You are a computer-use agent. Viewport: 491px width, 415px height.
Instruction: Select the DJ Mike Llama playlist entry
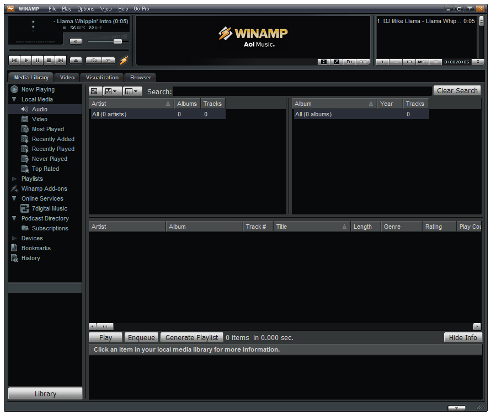(x=426, y=21)
